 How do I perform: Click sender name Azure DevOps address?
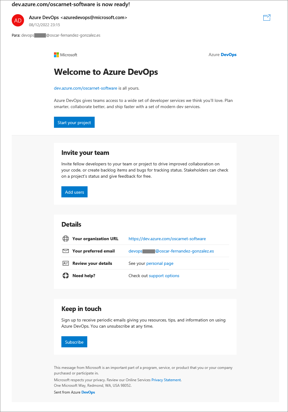point(78,18)
